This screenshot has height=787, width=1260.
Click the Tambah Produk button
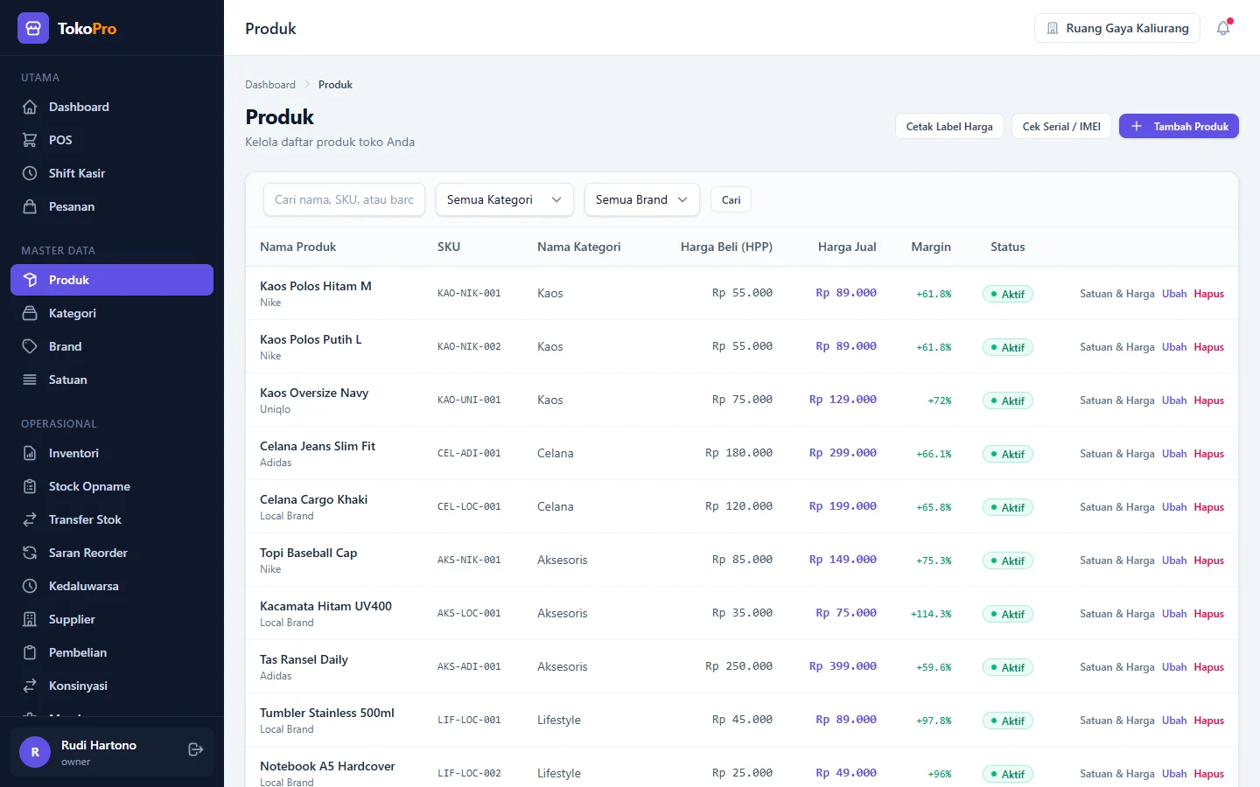[x=1179, y=126]
